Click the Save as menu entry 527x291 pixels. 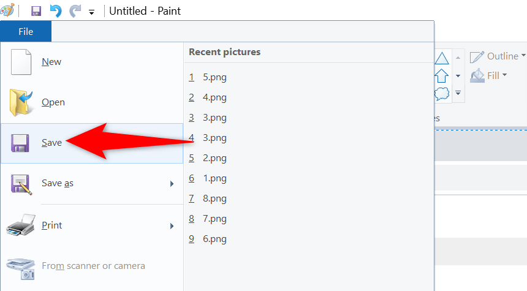tap(58, 183)
